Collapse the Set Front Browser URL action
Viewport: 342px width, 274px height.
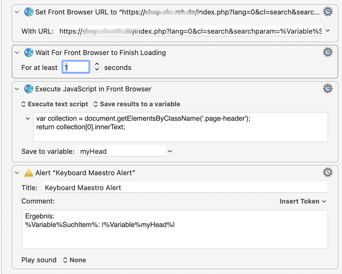pos(17,12)
